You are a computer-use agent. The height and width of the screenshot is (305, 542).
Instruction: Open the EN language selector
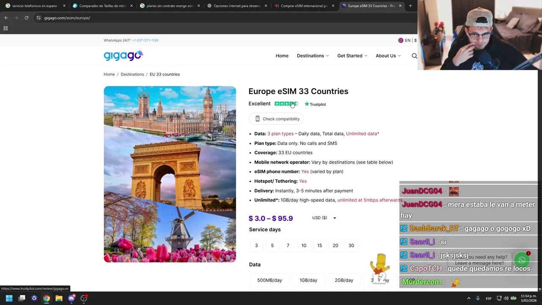407,40
